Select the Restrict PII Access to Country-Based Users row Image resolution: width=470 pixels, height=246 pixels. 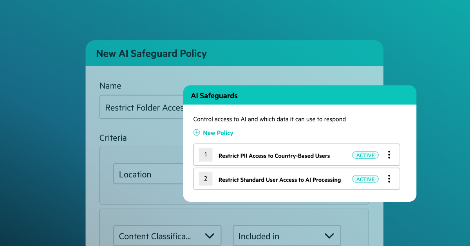click(x=297, y=155)
